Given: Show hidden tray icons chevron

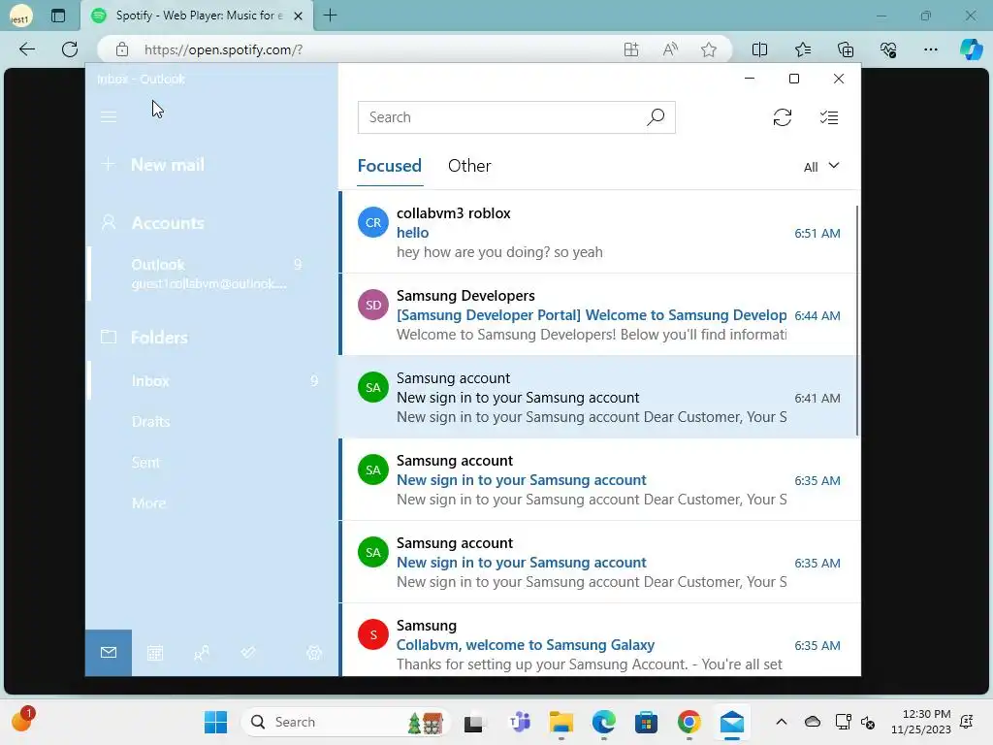Looking at the screenshot, I should click(782, 722).
